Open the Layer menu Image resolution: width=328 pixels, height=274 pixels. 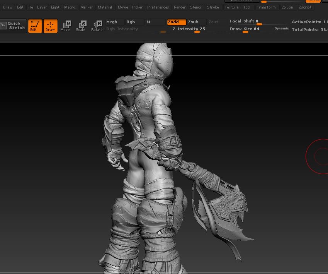[42, 7]
